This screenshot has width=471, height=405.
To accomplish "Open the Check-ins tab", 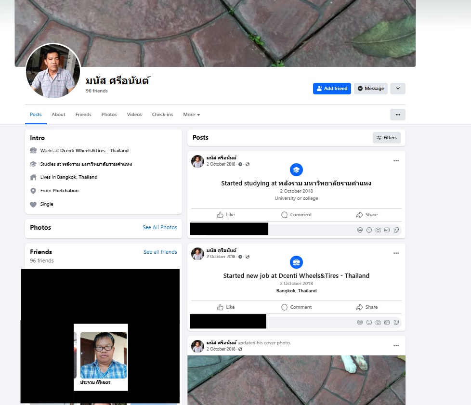I will (x=162, y=115).
